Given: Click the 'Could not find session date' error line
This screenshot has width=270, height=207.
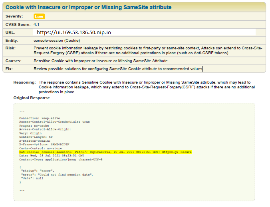Looking at the screenshot, I should tap(57, 175).
